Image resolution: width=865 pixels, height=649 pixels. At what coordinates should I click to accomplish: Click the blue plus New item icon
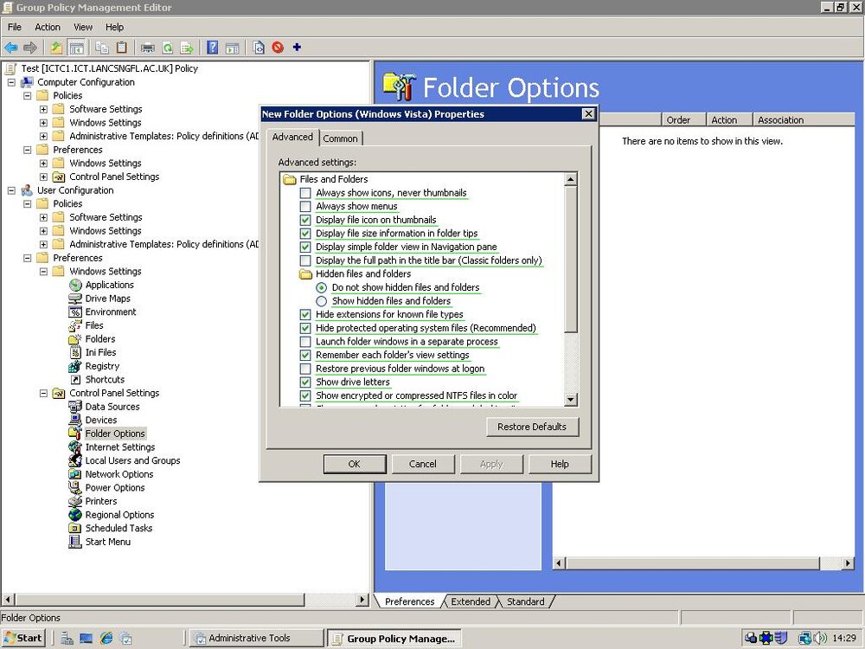tap(297, 48)
